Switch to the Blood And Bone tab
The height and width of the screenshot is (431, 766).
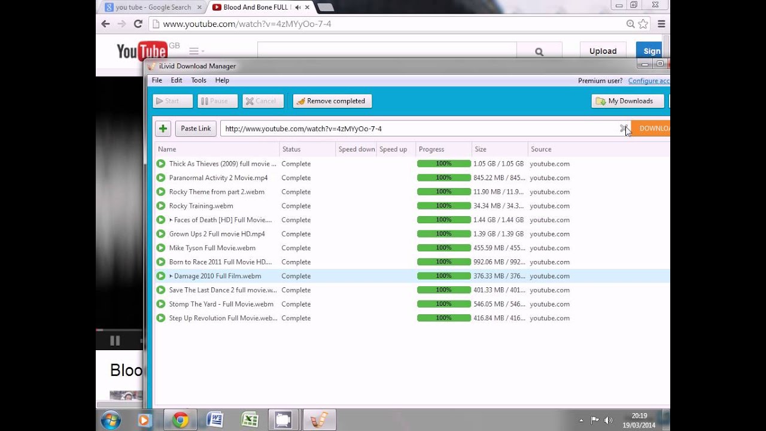pos(261,7)
